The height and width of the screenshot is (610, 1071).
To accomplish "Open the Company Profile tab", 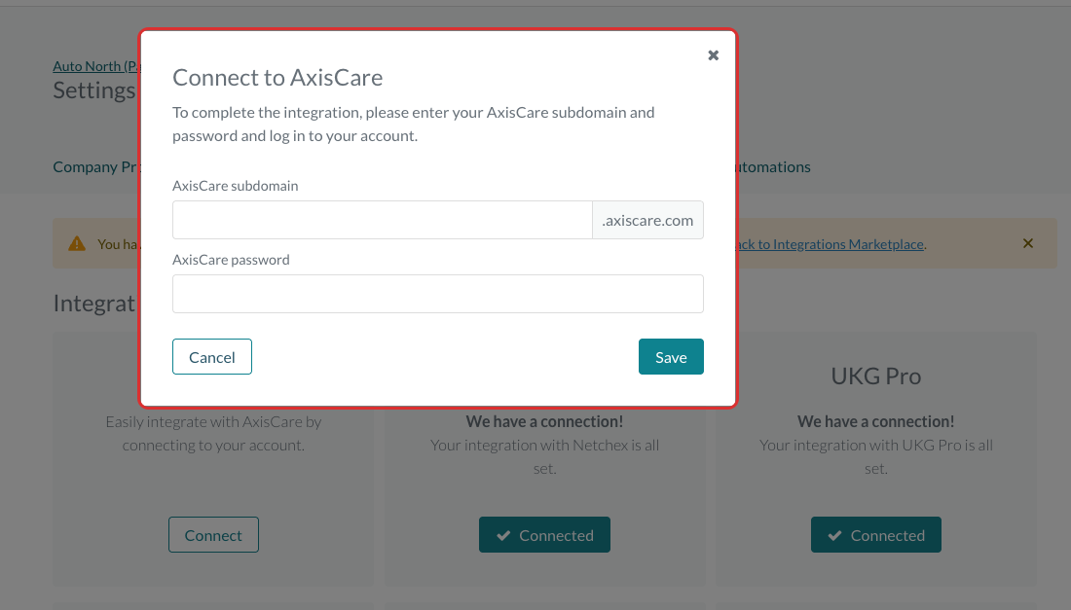I will [95, 167].
